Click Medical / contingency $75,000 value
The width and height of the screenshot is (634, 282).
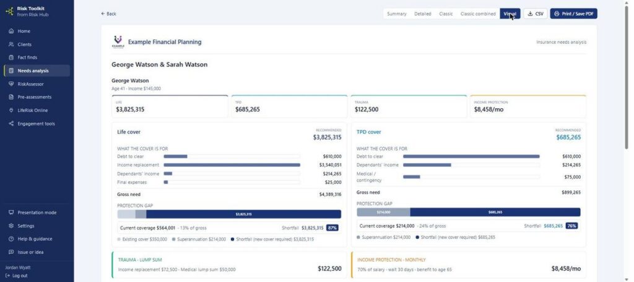pos(573,177)
